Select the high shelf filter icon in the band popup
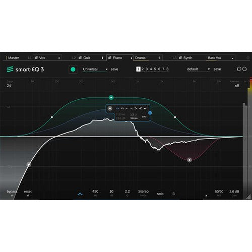252x252 pixels. [x=131, y=108]
